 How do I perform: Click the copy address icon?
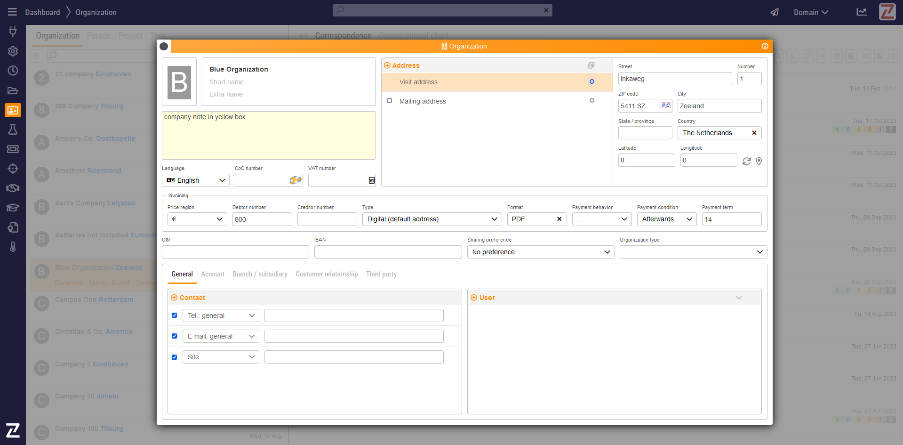point(591,65)
